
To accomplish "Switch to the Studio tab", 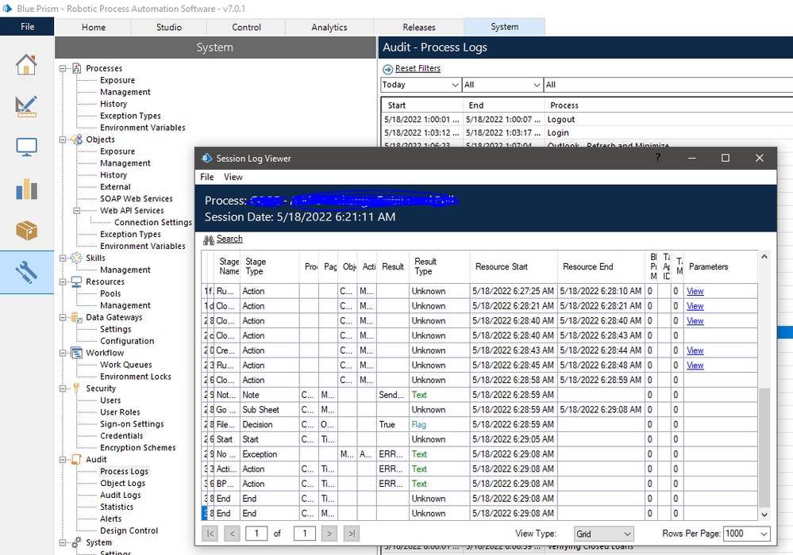I will point(169,27).
